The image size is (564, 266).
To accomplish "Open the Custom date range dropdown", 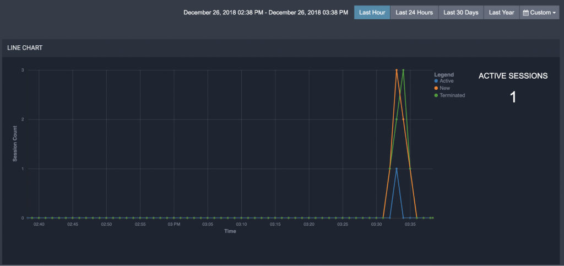I will (x=539, y=12).
